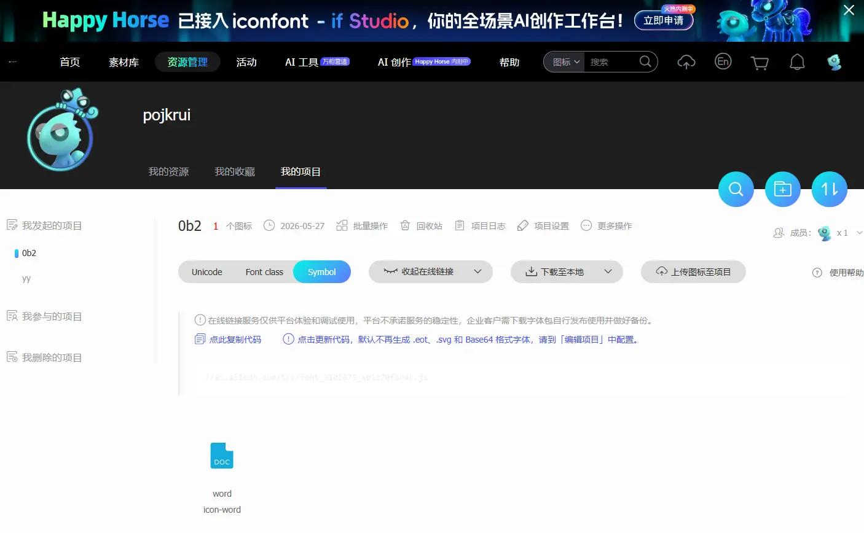Switch to the 我的项目 tab
864x533 pixels.
coord(300,172)
